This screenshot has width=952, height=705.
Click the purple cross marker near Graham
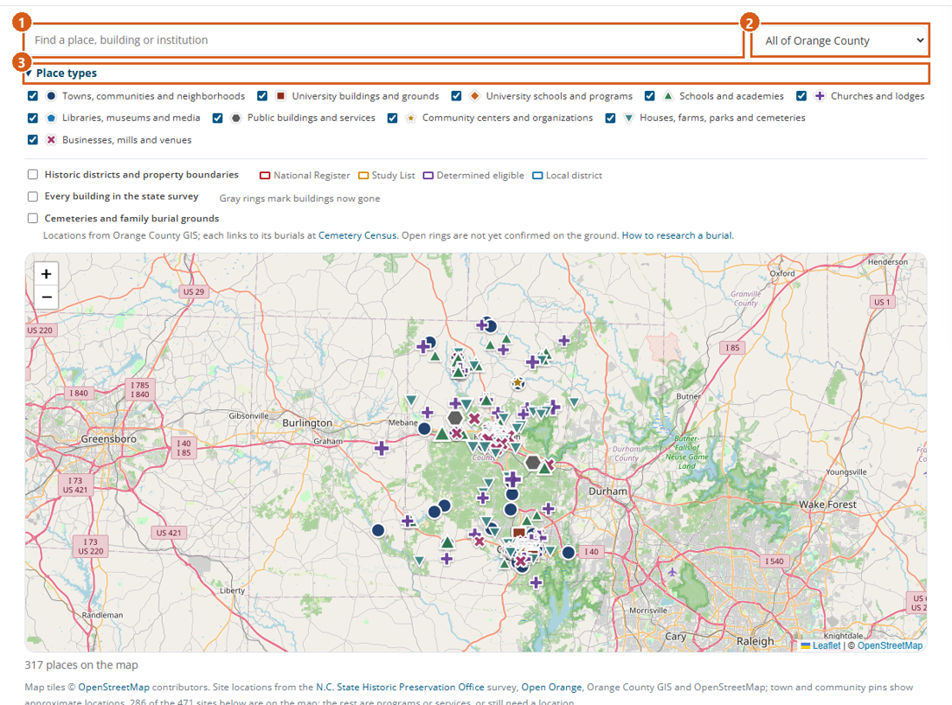point(382,448)
